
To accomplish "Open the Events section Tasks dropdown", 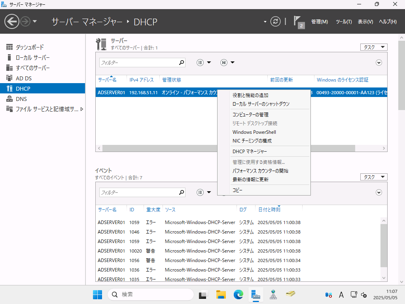I will tap(374, 177).
